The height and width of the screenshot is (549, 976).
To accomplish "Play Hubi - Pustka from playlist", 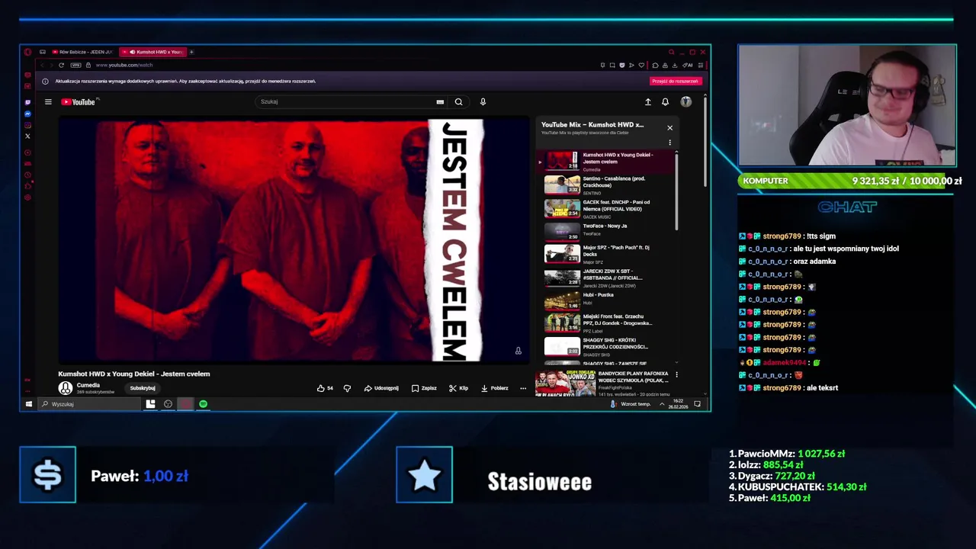I will click(606, 299).
